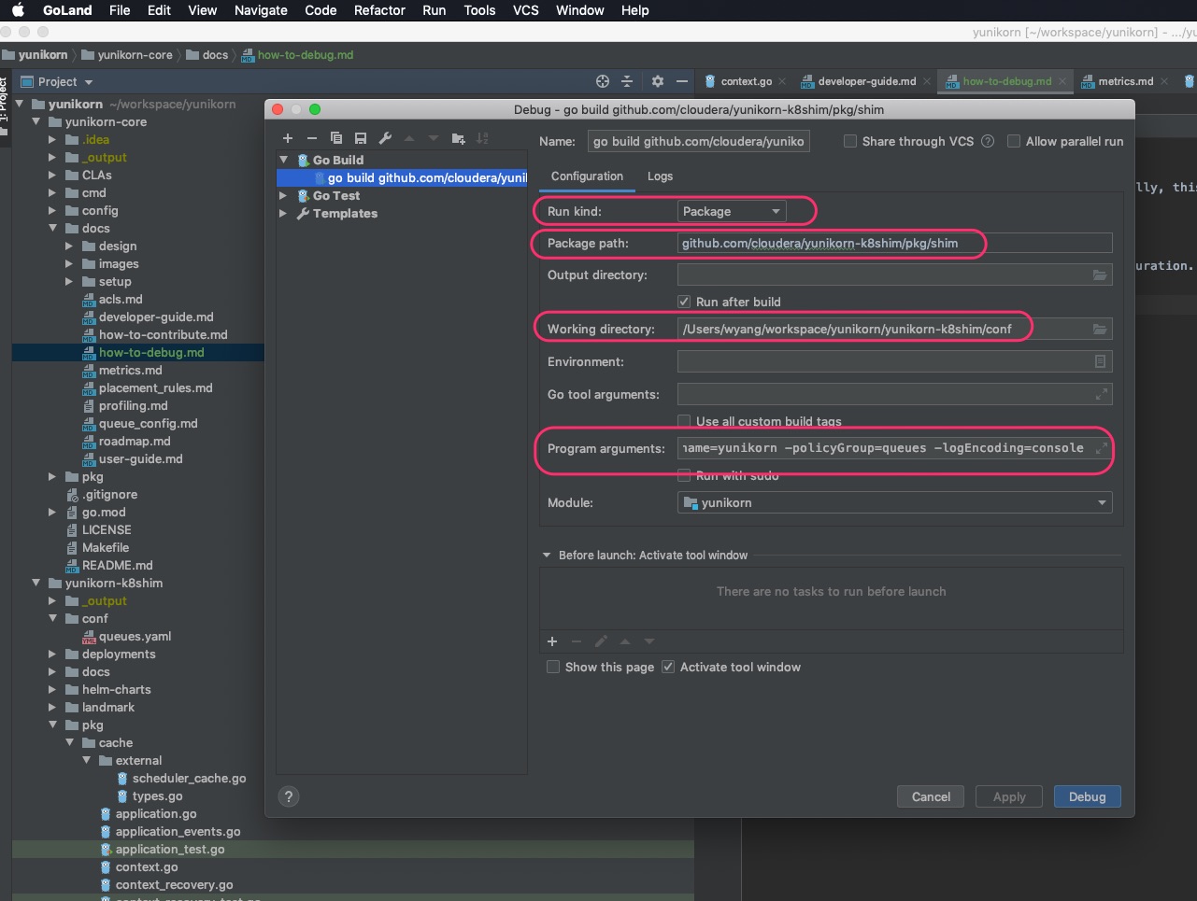The height and width of the screenshot is (901, 1197).
Task: Switch to the Logs tab
Action: 660,176
